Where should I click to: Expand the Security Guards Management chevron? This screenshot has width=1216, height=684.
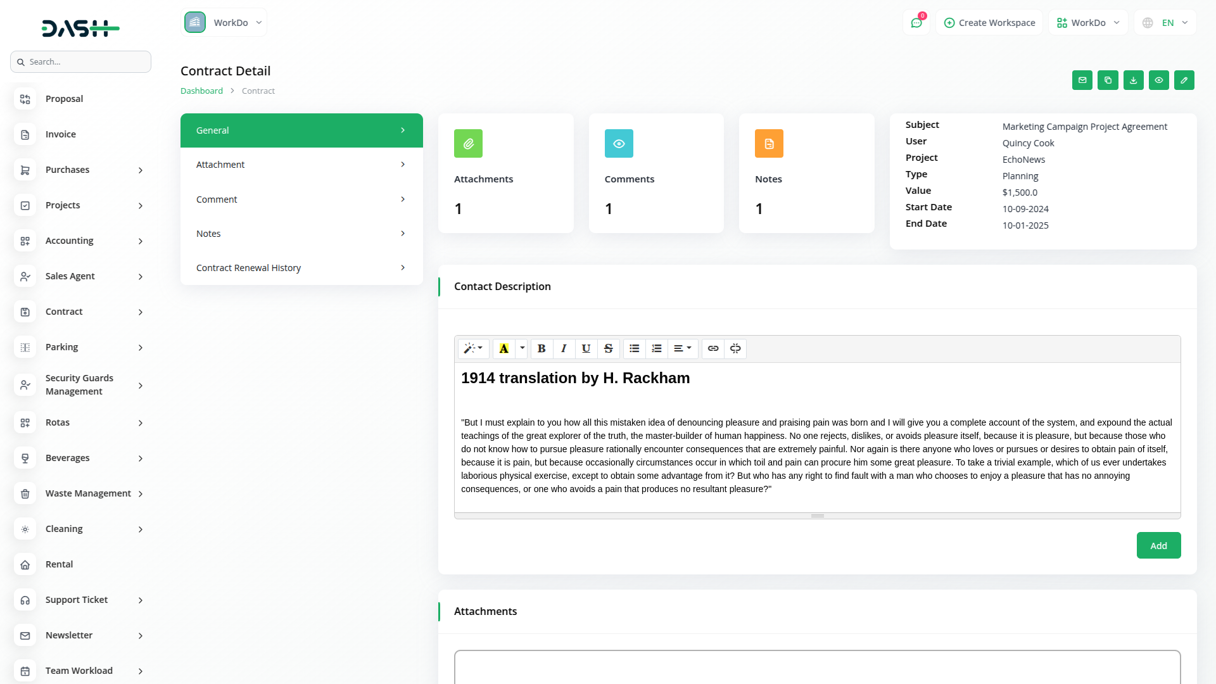pos(141,385)
